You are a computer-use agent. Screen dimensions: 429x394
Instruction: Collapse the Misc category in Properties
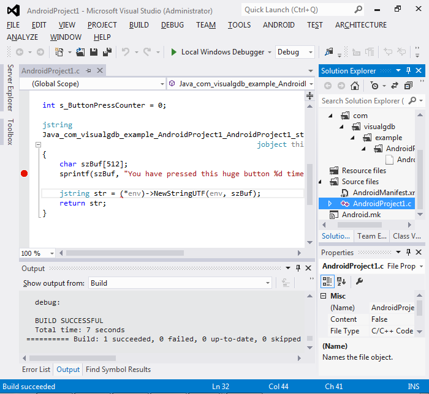(324, 295)
